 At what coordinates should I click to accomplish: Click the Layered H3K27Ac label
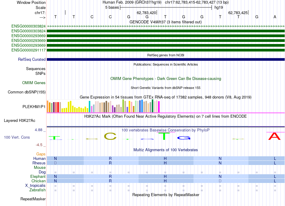[x=19, y=121]
